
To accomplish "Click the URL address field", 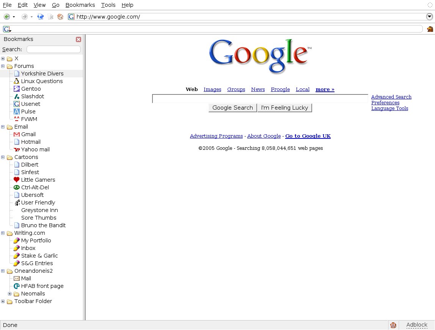I will pyautogui.click(x=250, y=17).
